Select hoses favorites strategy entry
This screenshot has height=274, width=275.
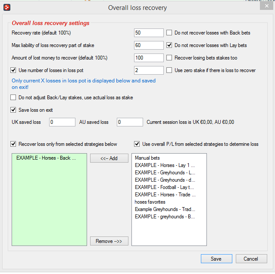[x=150, y=202]
